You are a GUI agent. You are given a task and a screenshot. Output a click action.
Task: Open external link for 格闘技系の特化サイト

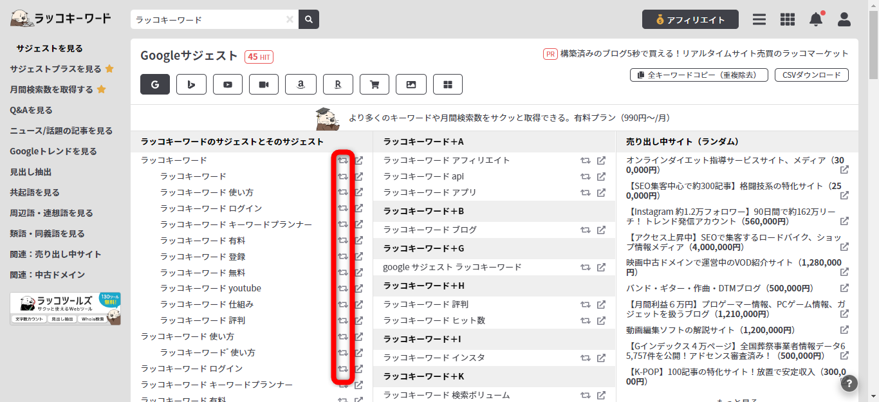pos(844,196)
